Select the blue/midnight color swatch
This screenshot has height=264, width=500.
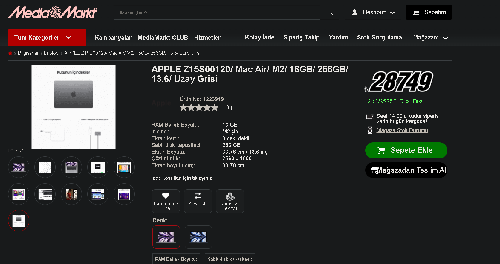pyautogui.click(x=198, y=237)
